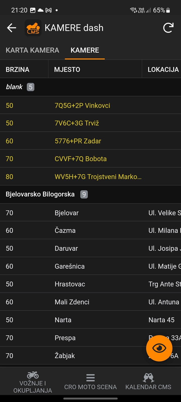The width and height of the screenshot is (181, 402).
Task: Refresh the camera list
Action: pos(168,28)
